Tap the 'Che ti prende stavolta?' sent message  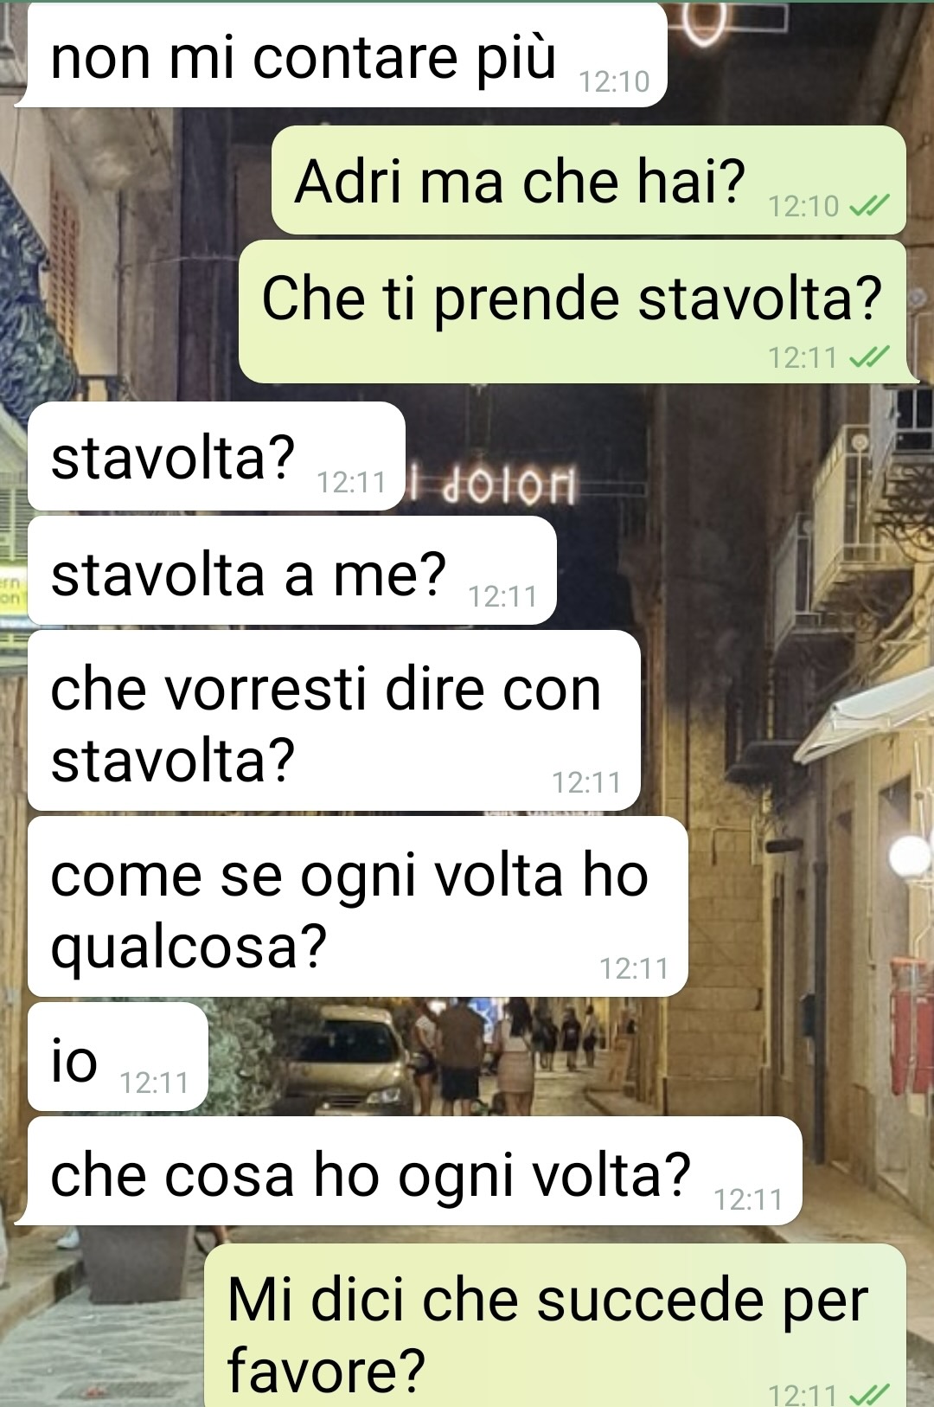tap(573, 312)
